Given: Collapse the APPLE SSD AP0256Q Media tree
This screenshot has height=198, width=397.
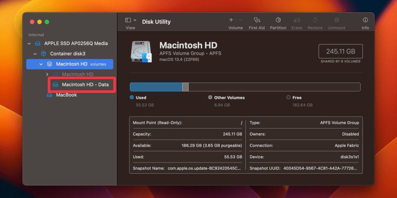Looking at the screenshot, I should [29, 44].
